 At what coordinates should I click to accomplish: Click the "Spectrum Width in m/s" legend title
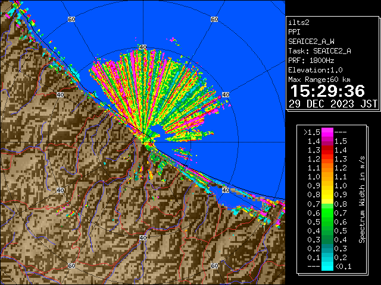pos(362,199)
